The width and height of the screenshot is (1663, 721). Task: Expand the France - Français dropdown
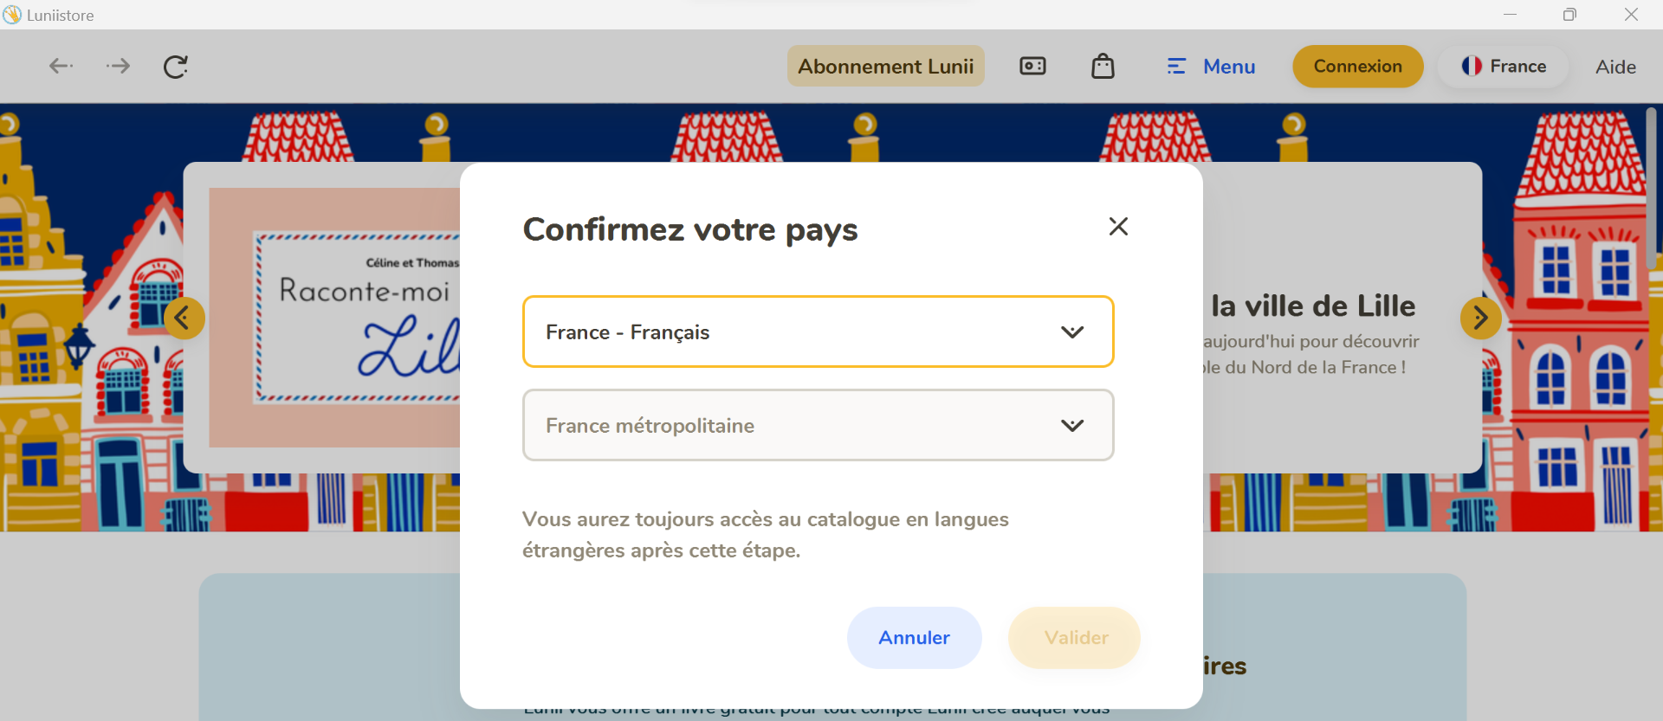pyautogui.click(x=818, y=332)
